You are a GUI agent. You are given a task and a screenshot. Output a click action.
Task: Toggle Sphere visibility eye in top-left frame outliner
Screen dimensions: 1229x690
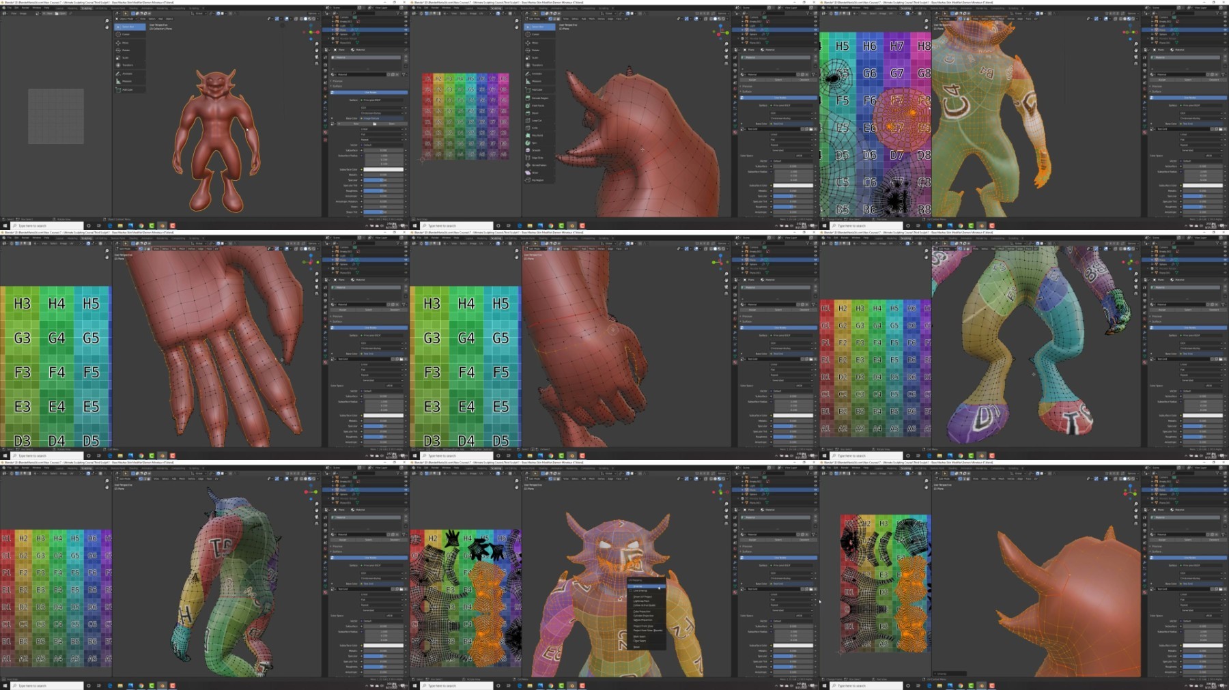click(406, 34)
